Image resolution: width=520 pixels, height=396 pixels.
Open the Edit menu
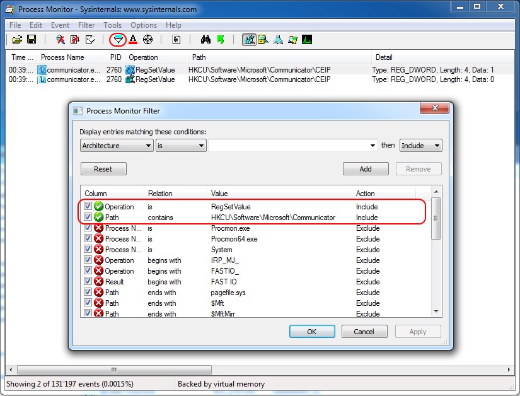36,25
